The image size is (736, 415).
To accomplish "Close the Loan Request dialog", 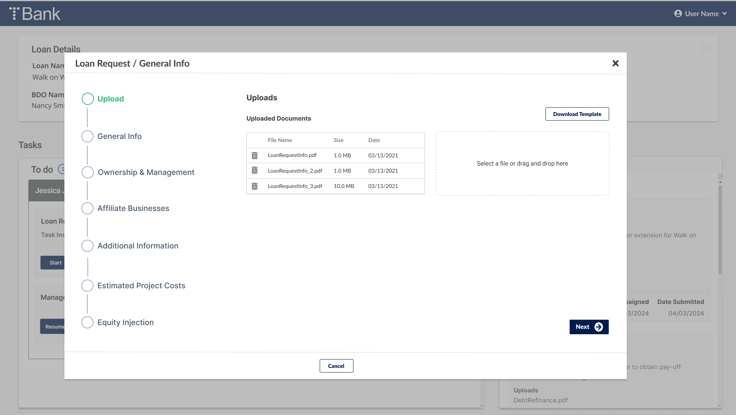I will pos(615,63).
